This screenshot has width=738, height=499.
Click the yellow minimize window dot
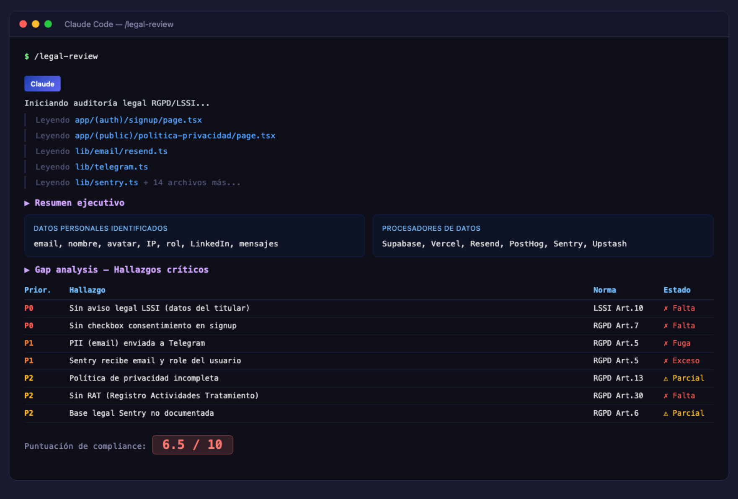[x=36, y=24]
